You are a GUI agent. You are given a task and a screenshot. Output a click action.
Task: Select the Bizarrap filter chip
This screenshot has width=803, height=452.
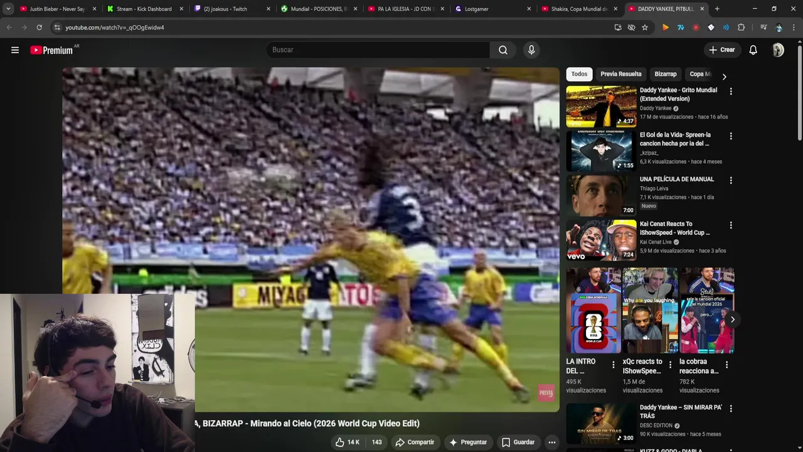click(666, 74)
